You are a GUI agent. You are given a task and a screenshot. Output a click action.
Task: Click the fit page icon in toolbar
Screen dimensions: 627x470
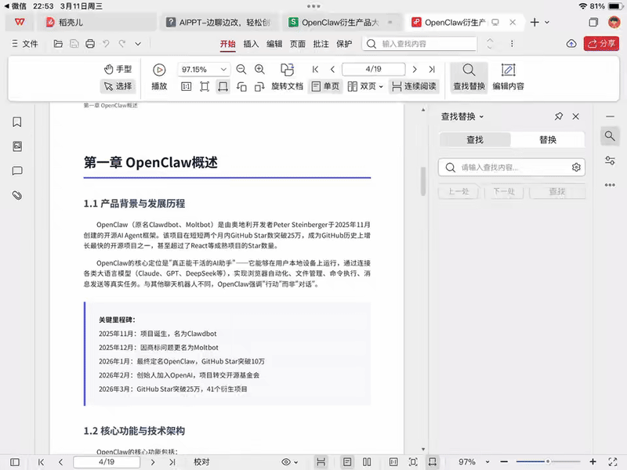pos(205,86)
